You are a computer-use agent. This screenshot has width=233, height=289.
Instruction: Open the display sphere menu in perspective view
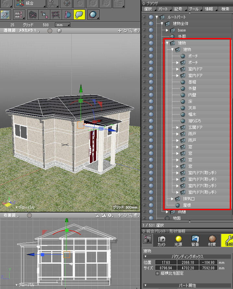coord(137,30)
